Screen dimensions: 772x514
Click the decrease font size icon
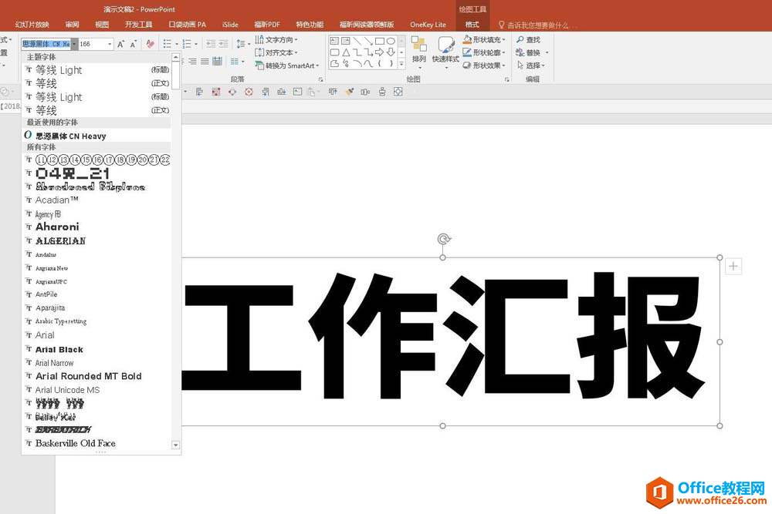coord(134,44)
